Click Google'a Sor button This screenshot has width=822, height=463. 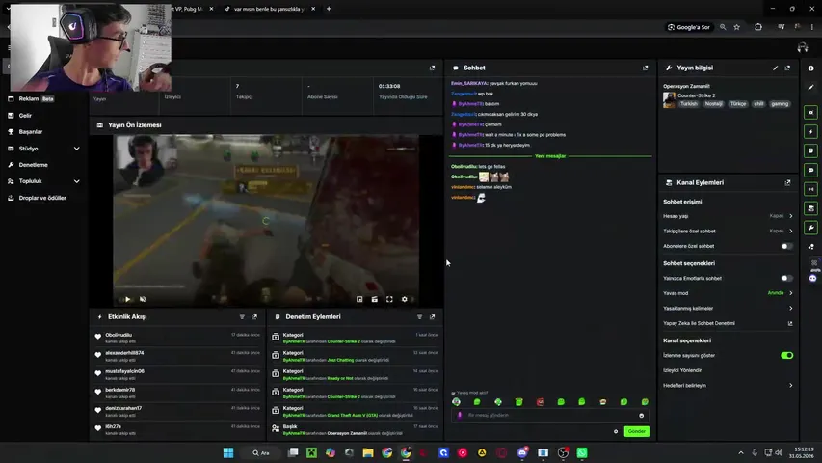pyautogui.click(x=689, y=27)
